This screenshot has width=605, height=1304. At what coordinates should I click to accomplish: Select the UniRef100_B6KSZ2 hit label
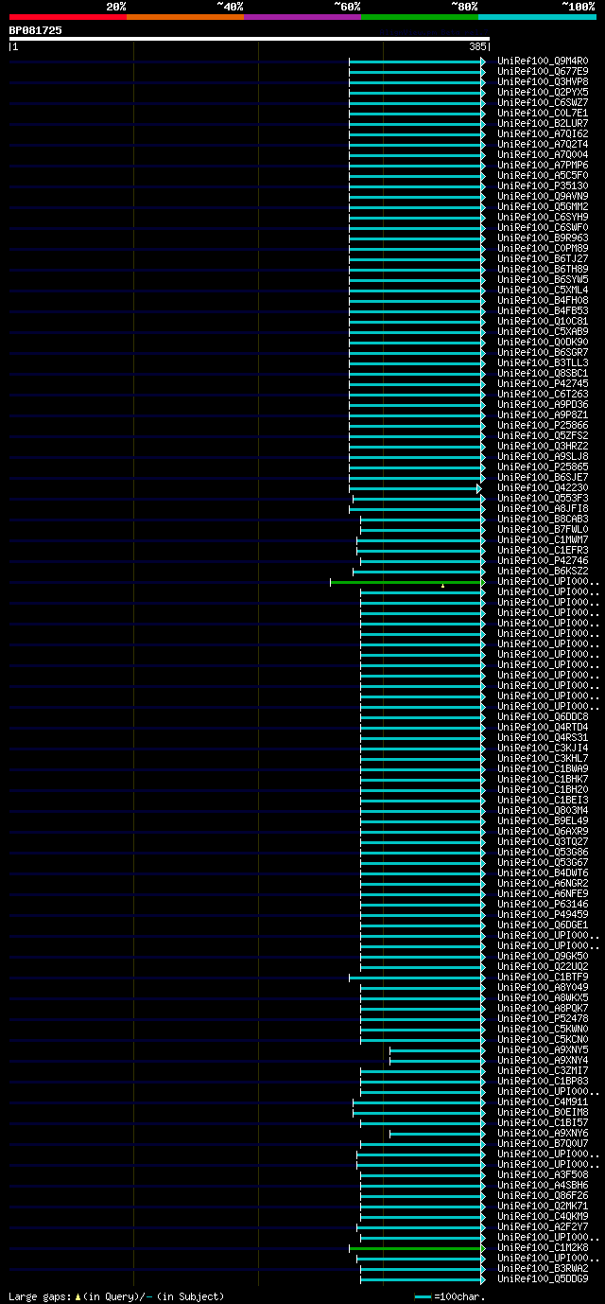[x=543, y=571]
